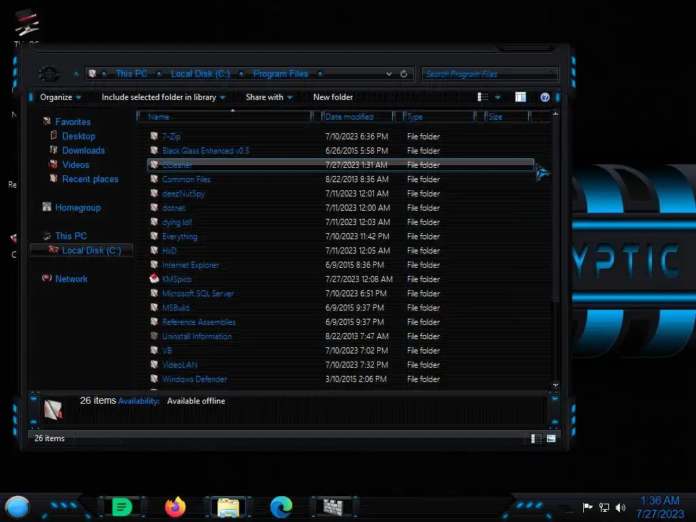Click the deezNutSpy folder icon
Image resolution: width=696 pixels, height=522 pixels.
point(154,194)
